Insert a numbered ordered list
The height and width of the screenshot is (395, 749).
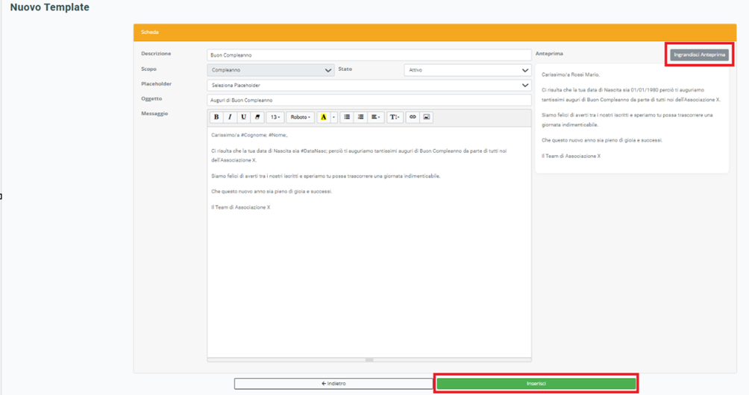coord(360,117)
